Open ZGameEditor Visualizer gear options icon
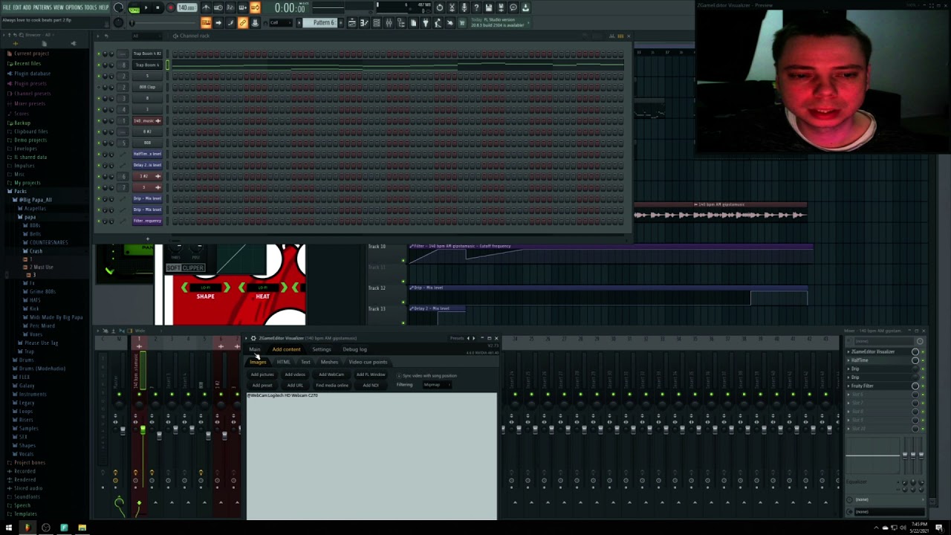This screenshot has height=535, width=951. click(x=253, y=338)
